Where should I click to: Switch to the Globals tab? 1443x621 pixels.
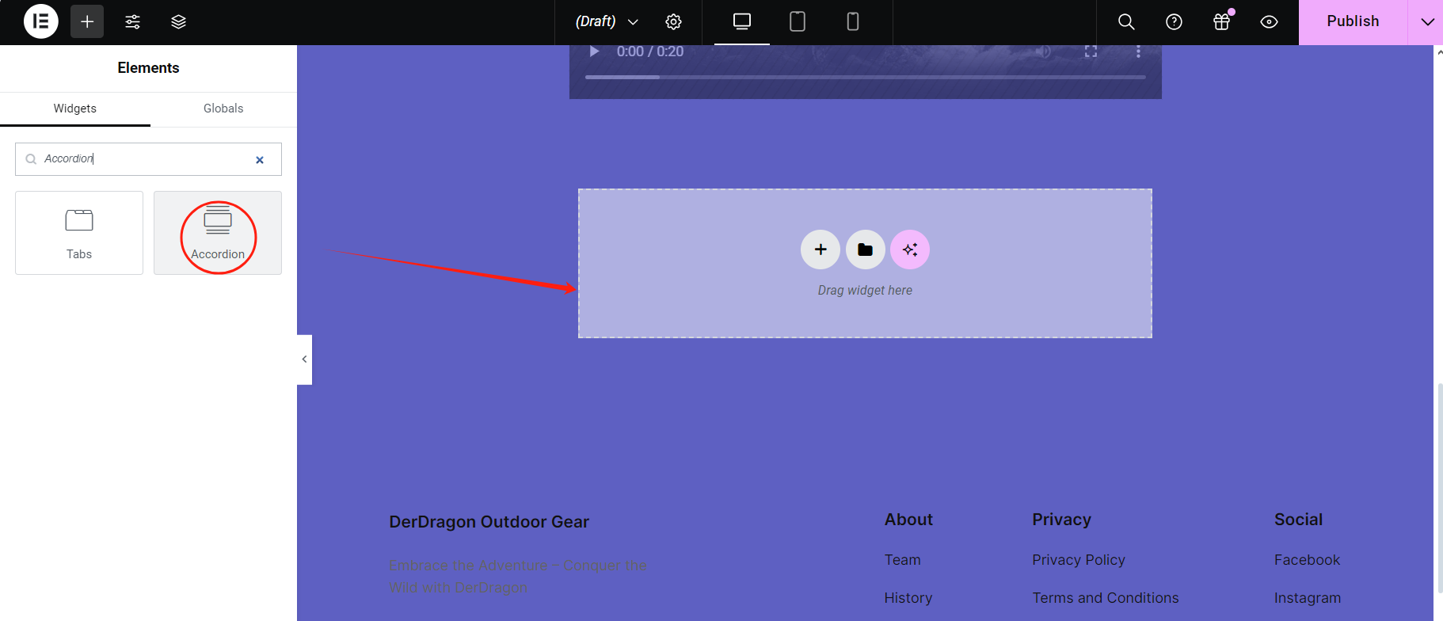(x=223, y=109)
